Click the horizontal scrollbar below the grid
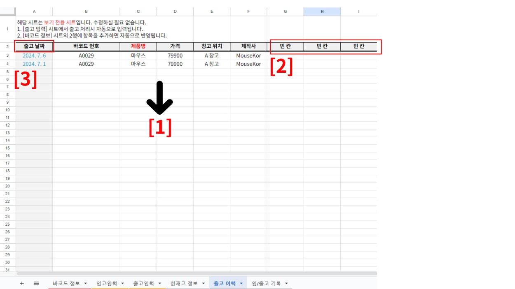Screen dimensions: 515x289 pos(196,273)
